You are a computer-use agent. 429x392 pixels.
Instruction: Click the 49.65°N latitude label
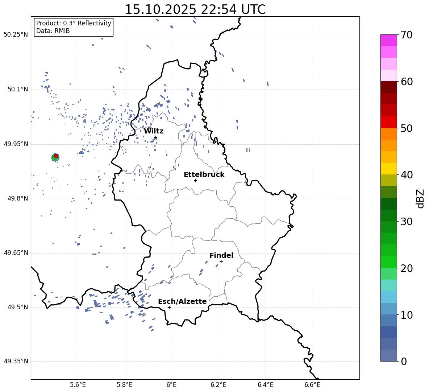(x=16, y=252)
